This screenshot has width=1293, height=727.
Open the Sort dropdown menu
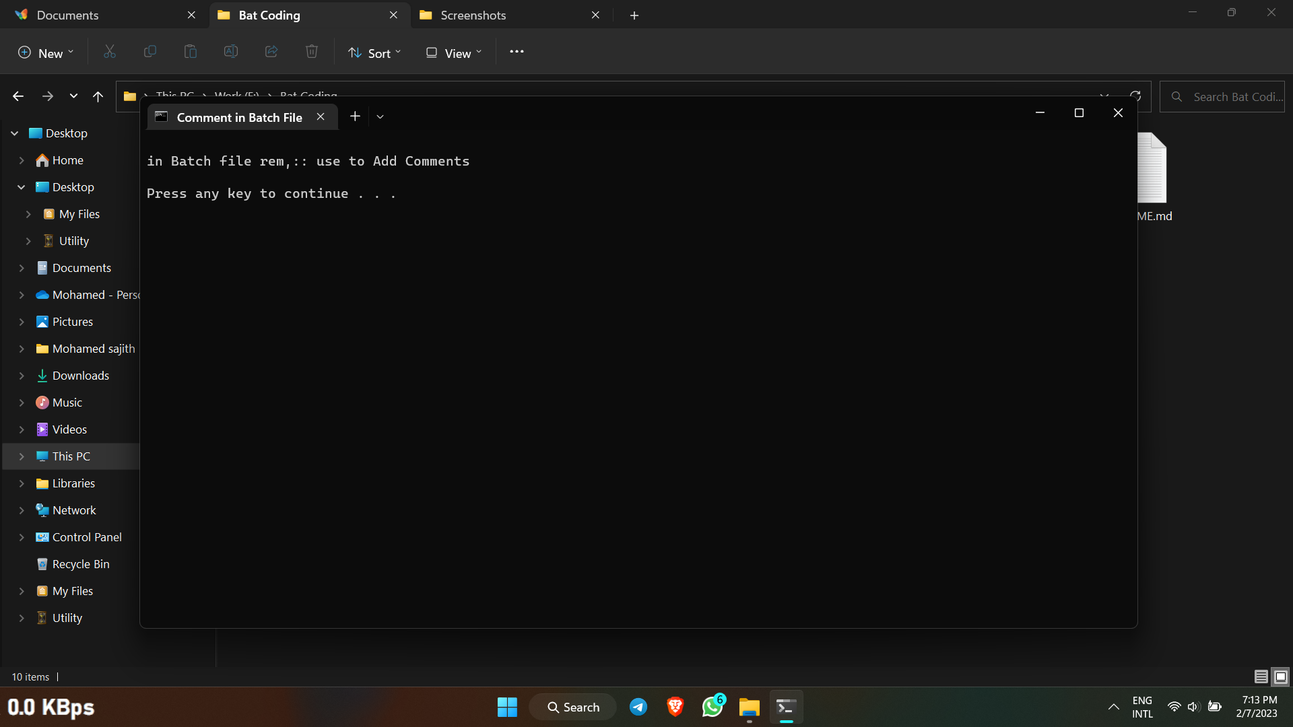tap(374, 53)
